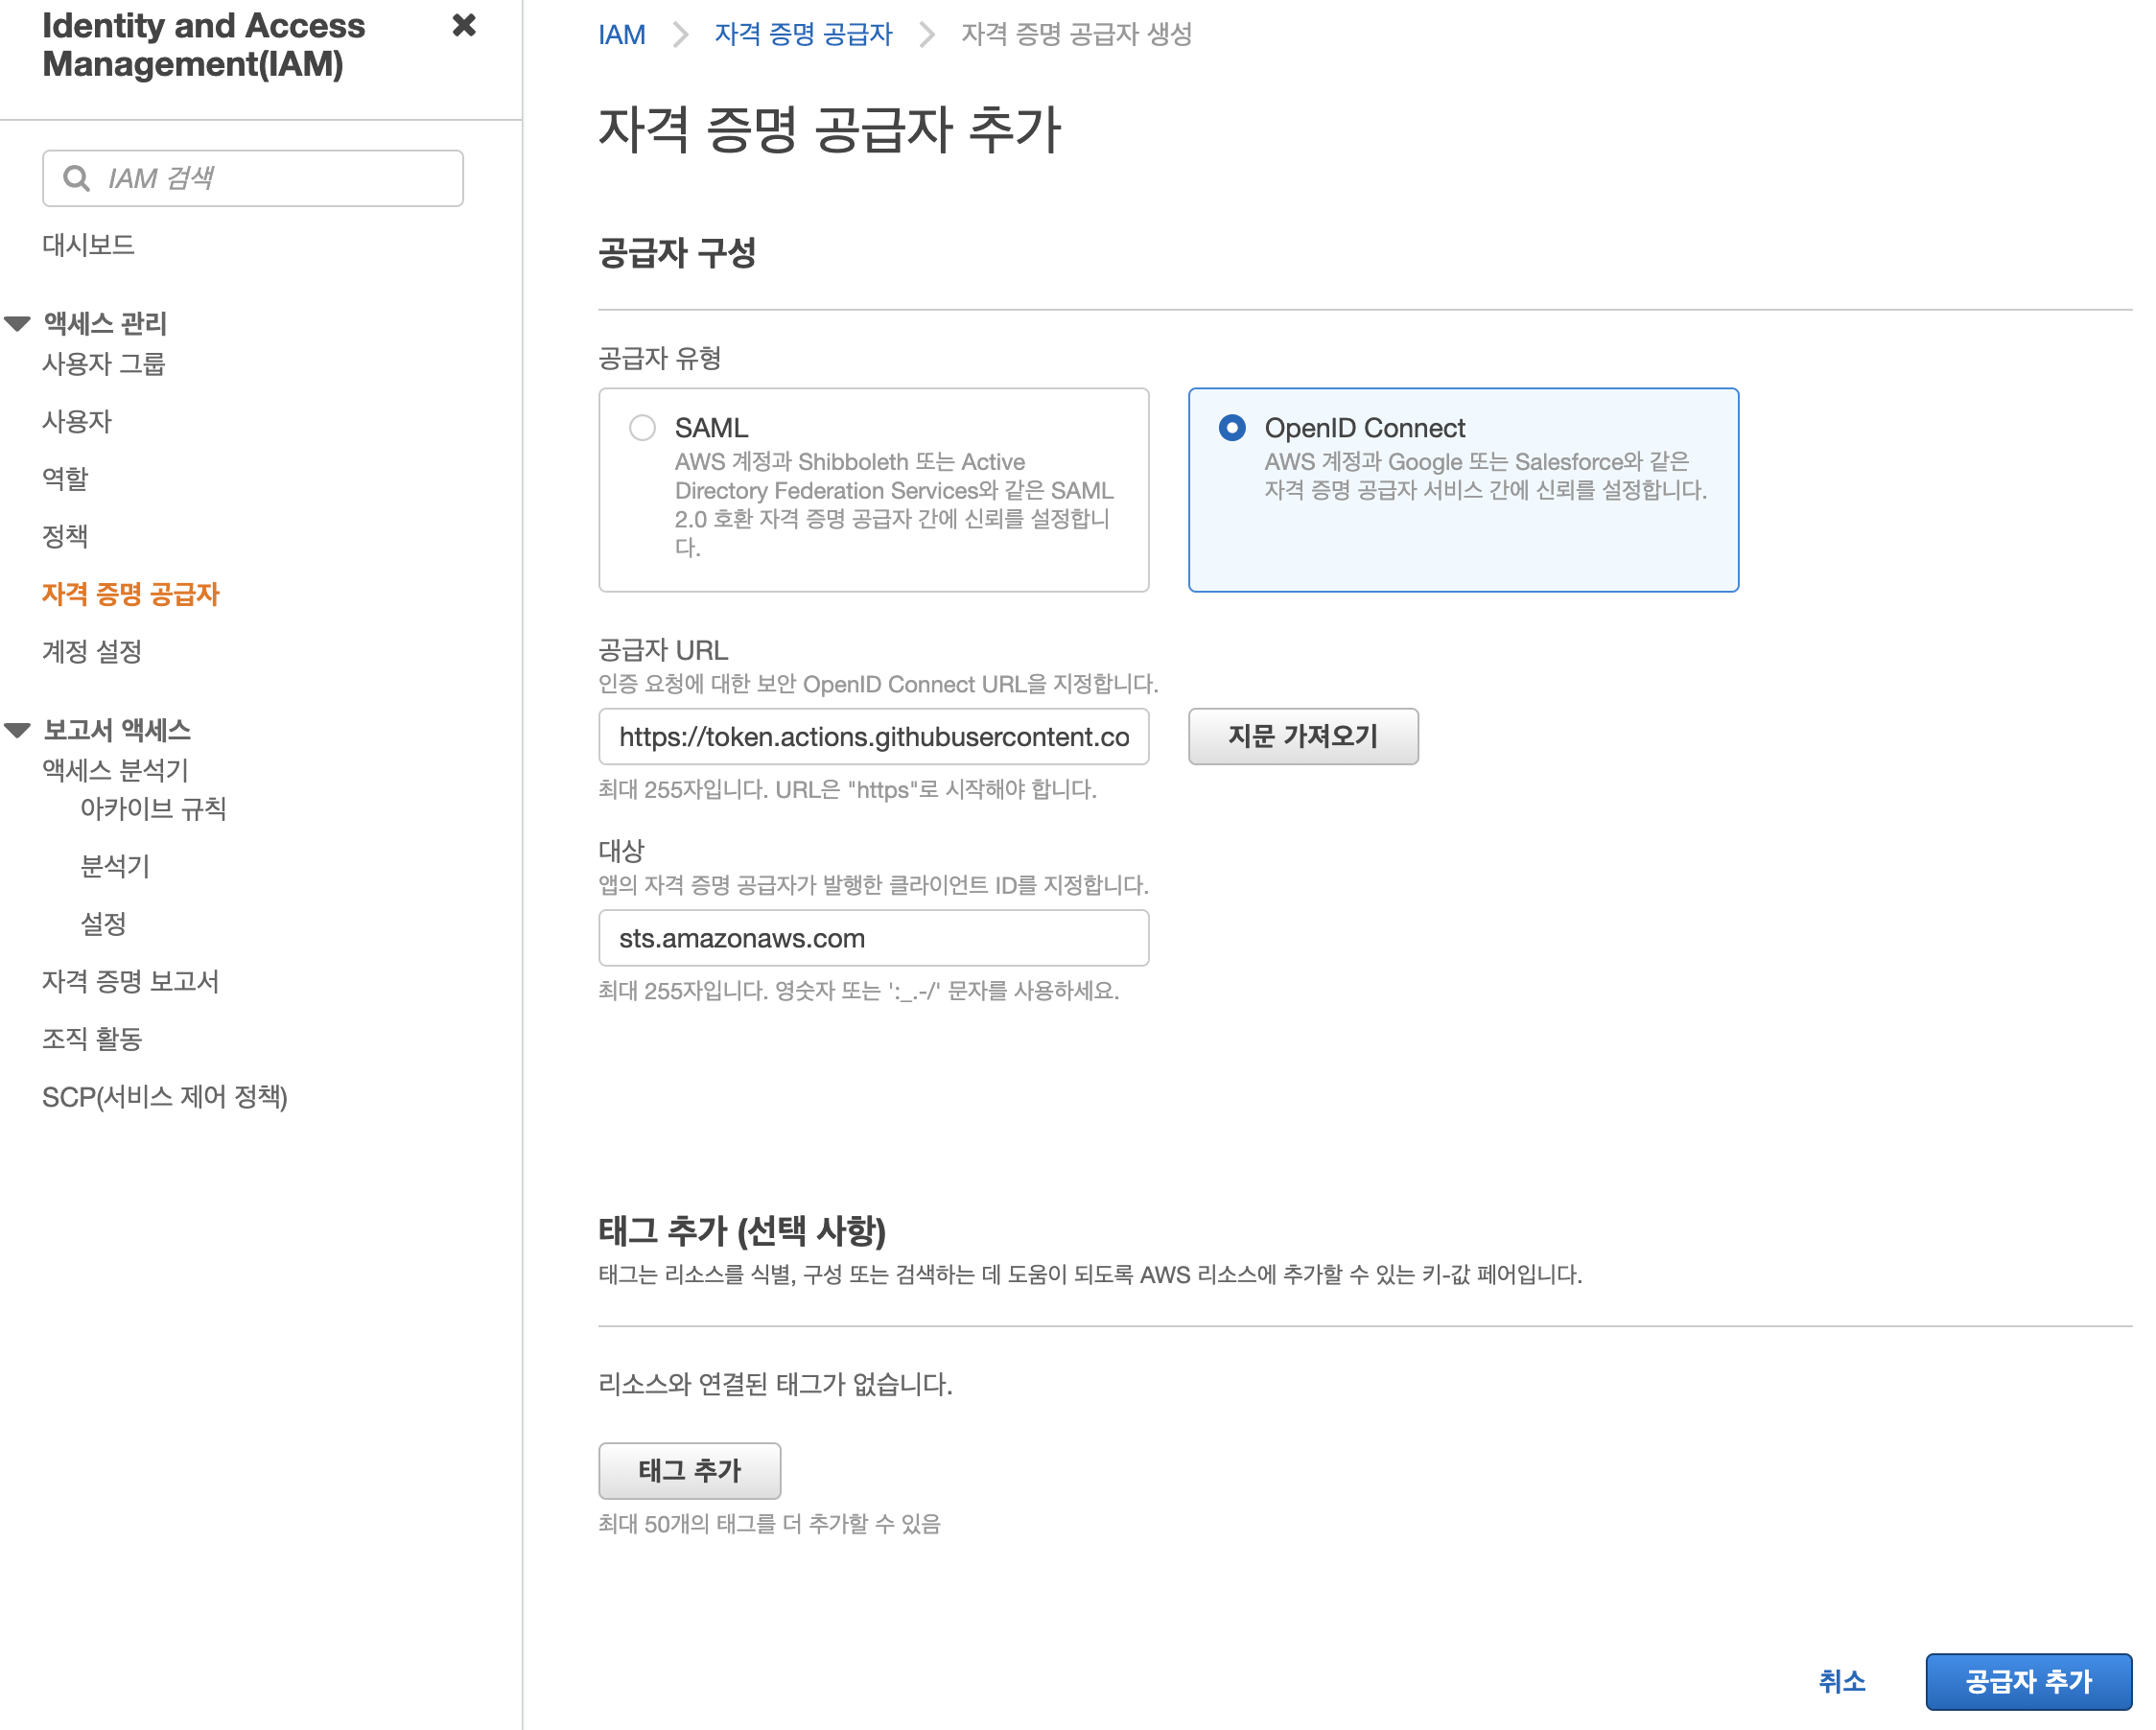Click the IAM 검색 search field
2156x1730 pixels.
pyautogui.click(x=280, y=178)
